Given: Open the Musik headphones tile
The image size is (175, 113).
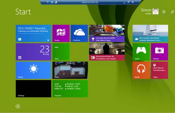Looking at the screenshot, I should [x=141, y=70].
